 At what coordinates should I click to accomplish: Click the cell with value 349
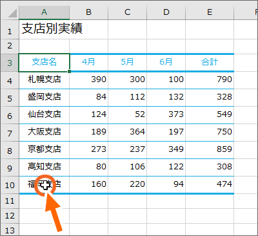[x=166, y=150]
